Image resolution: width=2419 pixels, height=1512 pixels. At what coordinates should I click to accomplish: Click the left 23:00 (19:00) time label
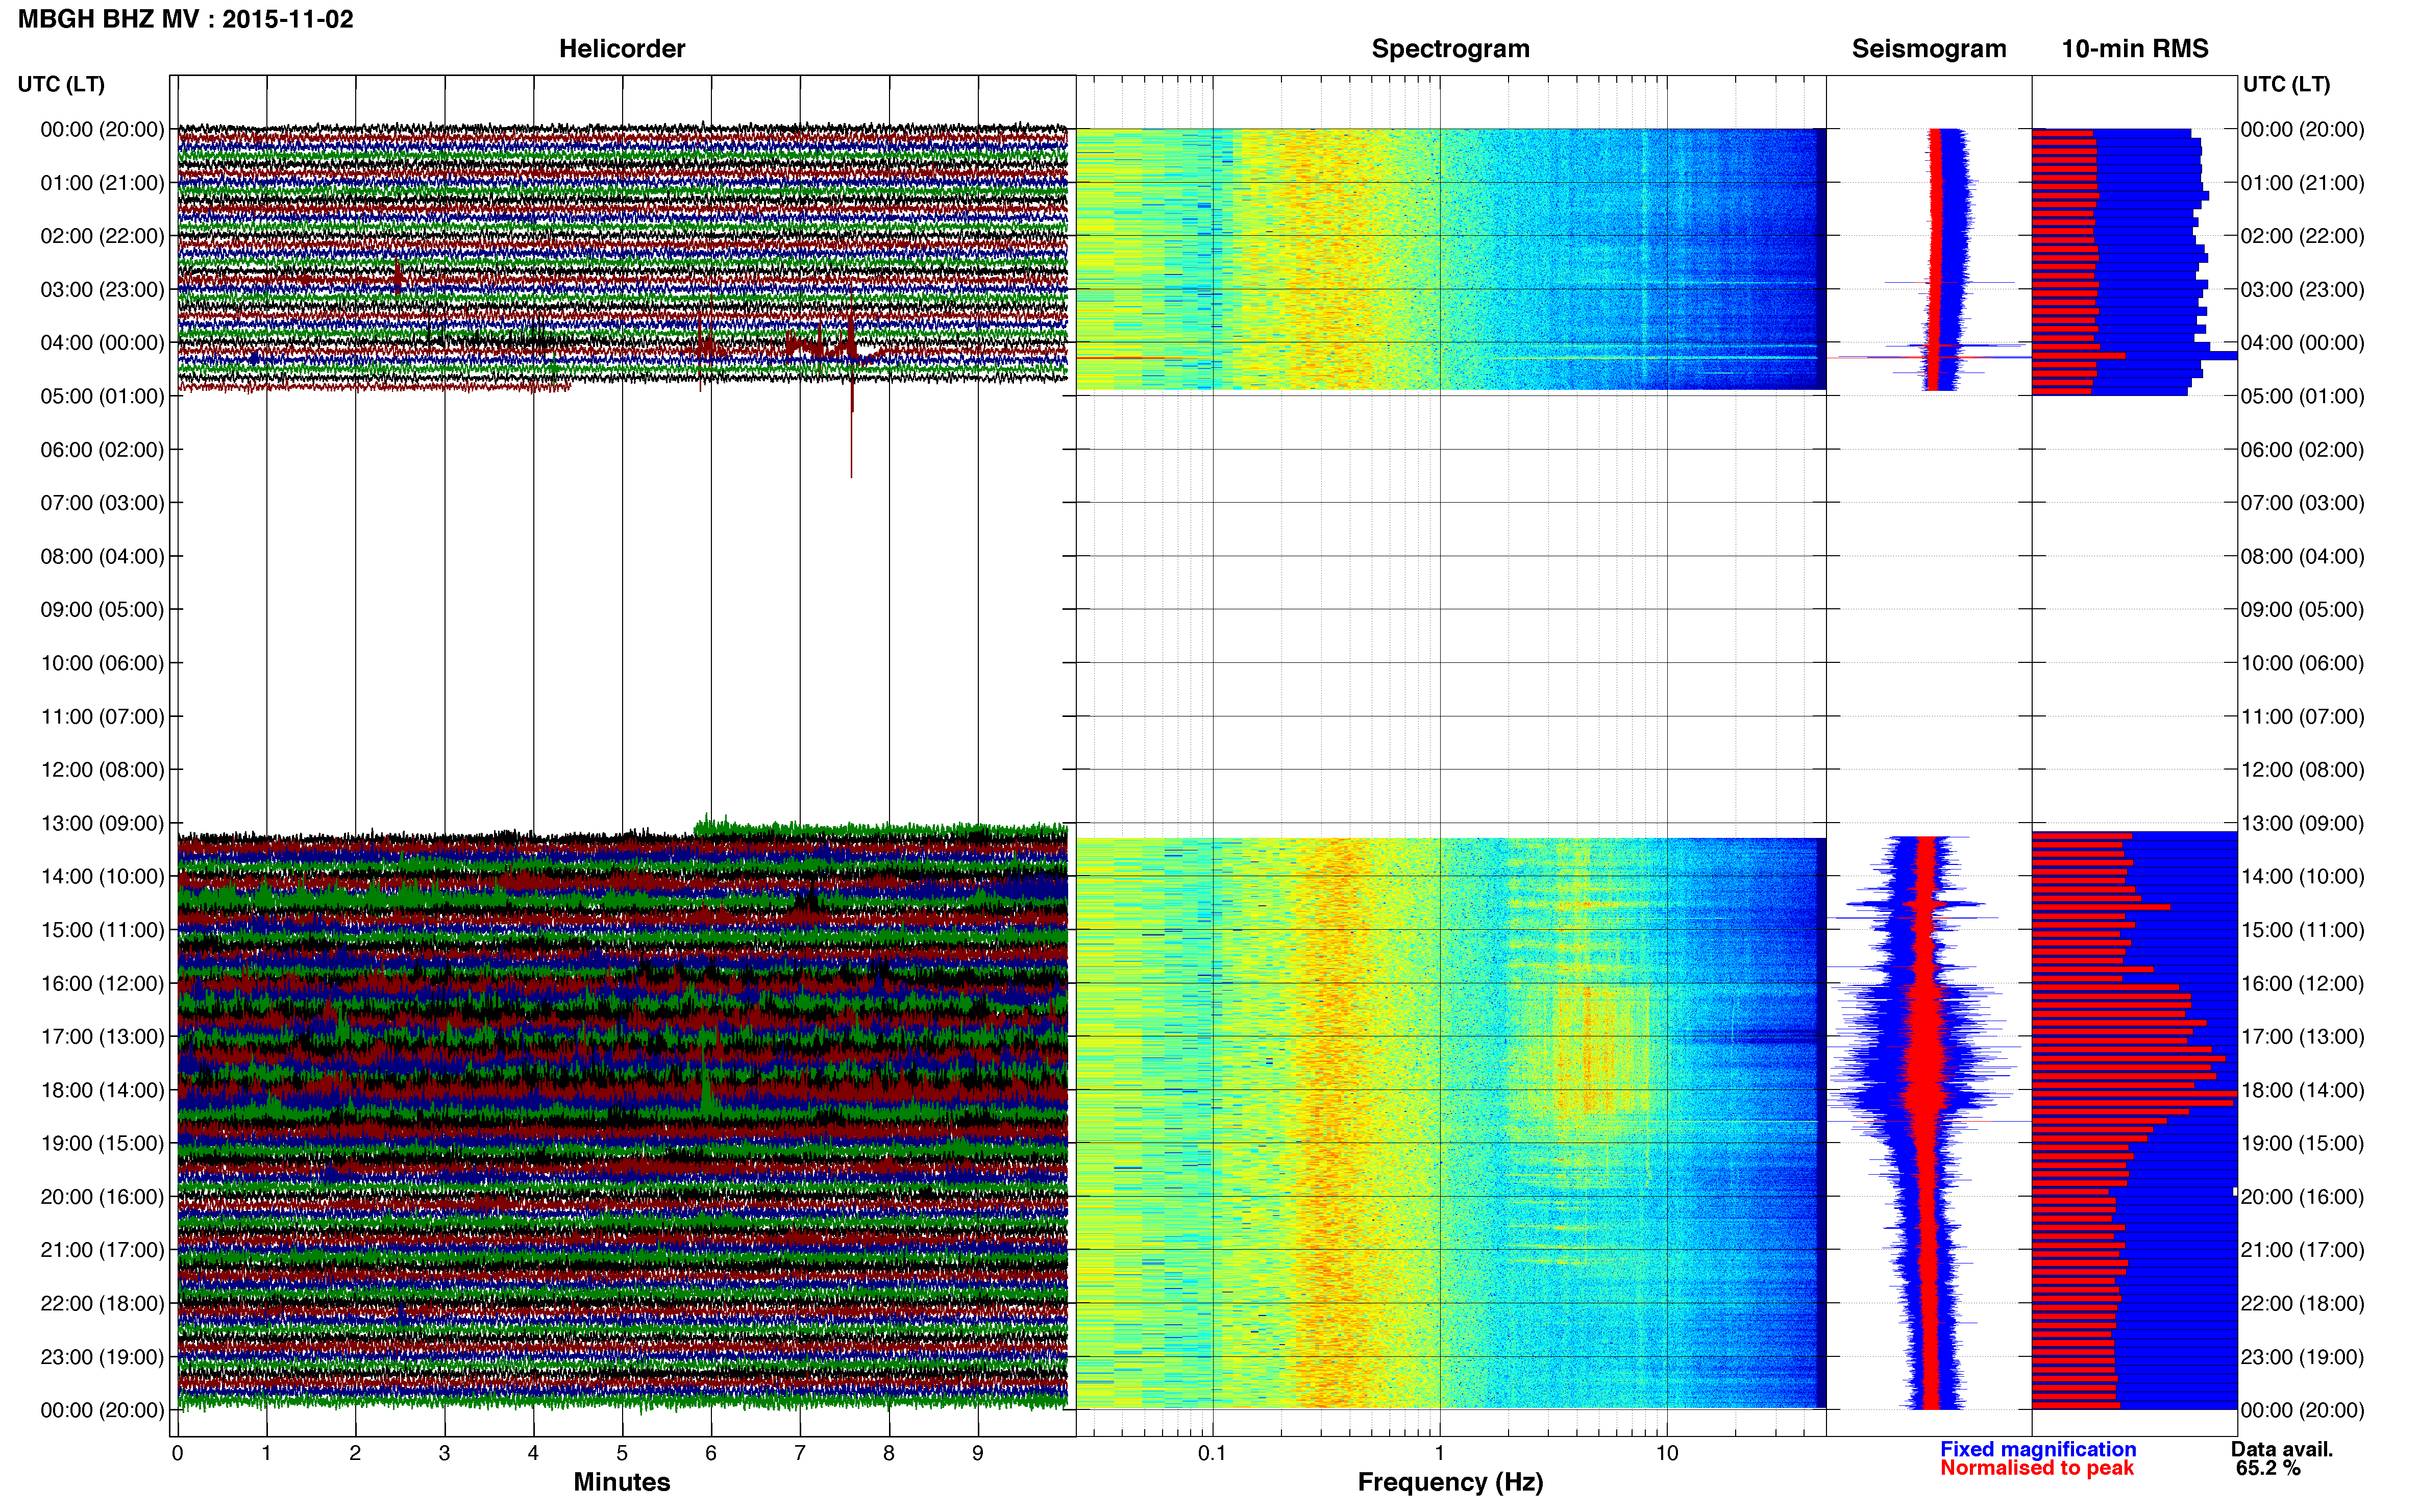[102, 1357]
